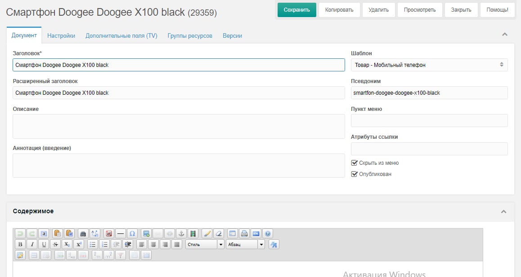This screenshot has width=521, height=277.
Task: Open find with the binoculars icon
Action: [x=83, y=233]
